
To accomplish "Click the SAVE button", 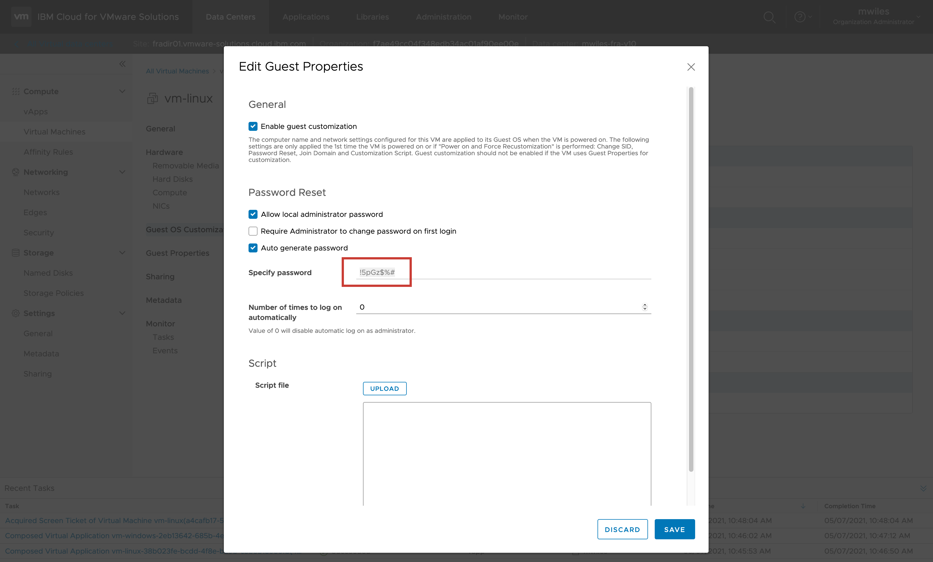I will [x=674, y=529].
